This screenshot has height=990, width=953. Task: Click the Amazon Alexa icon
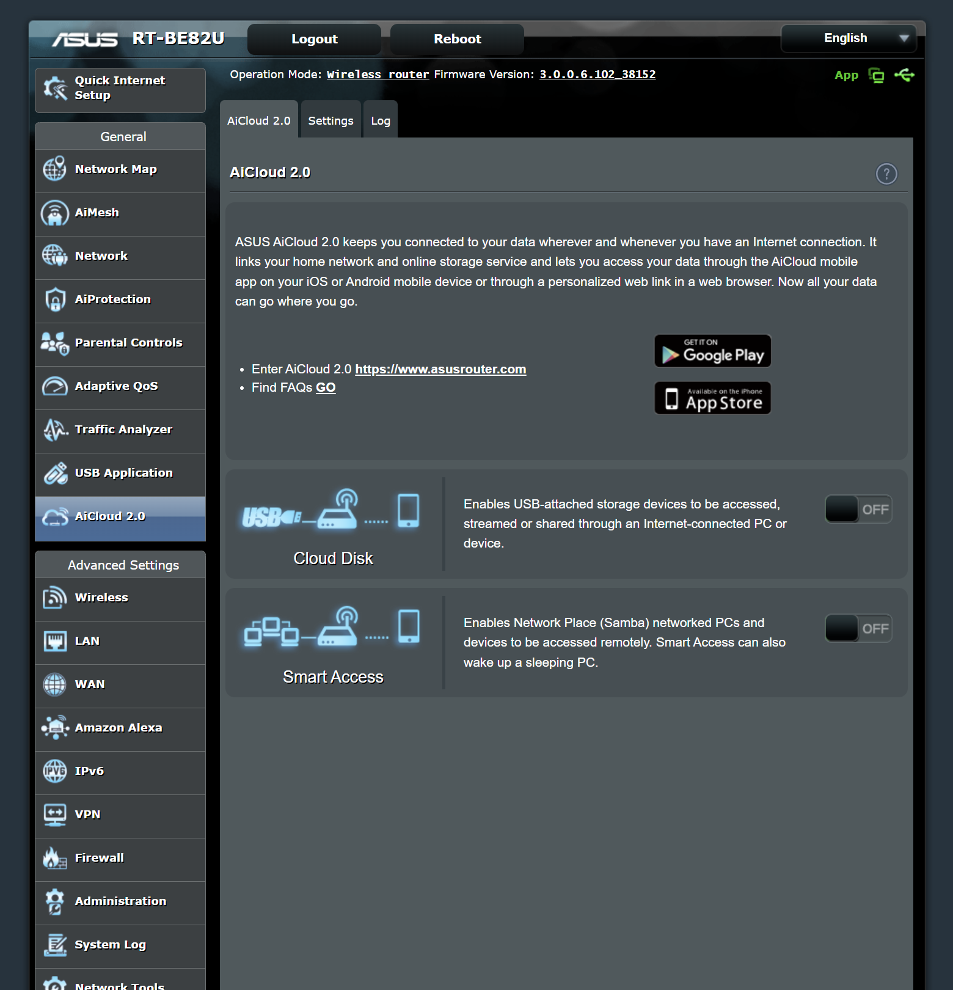click(55, 728)
